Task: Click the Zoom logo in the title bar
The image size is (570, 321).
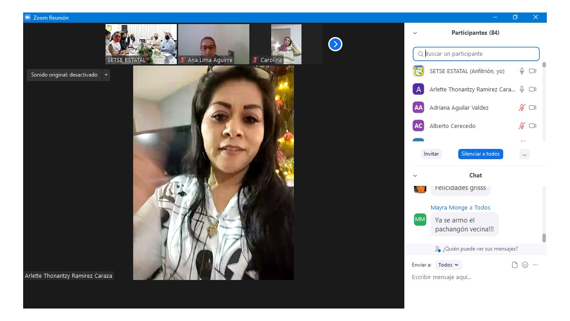Action: 28,17
